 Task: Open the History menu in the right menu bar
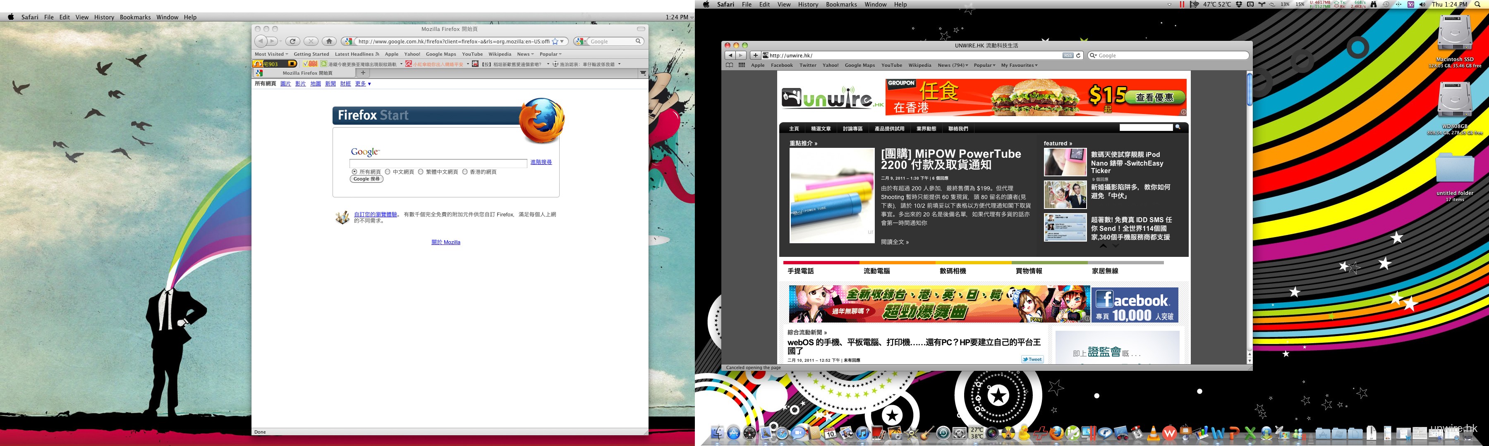(x=807, y=5)
